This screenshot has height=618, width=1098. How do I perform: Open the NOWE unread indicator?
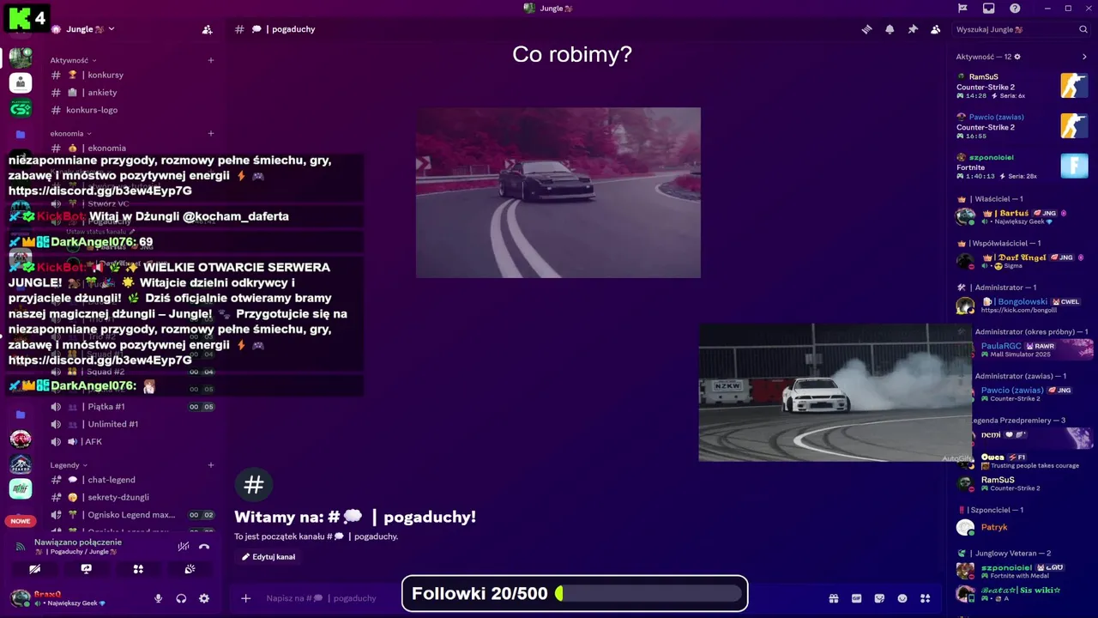point(21,521)
